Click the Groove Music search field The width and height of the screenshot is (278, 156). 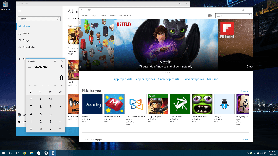click(39, 19)
